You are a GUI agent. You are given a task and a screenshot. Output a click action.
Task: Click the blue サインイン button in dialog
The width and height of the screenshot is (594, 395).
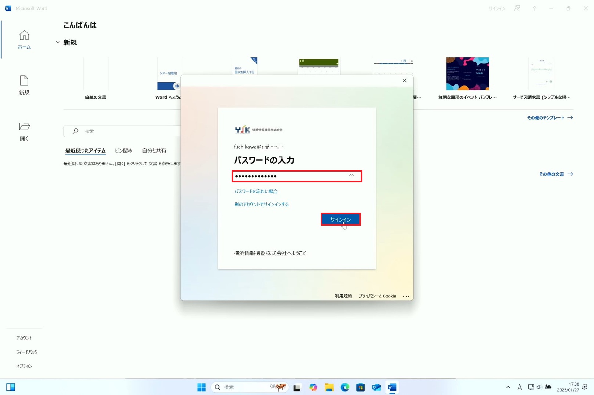point(340,219)
